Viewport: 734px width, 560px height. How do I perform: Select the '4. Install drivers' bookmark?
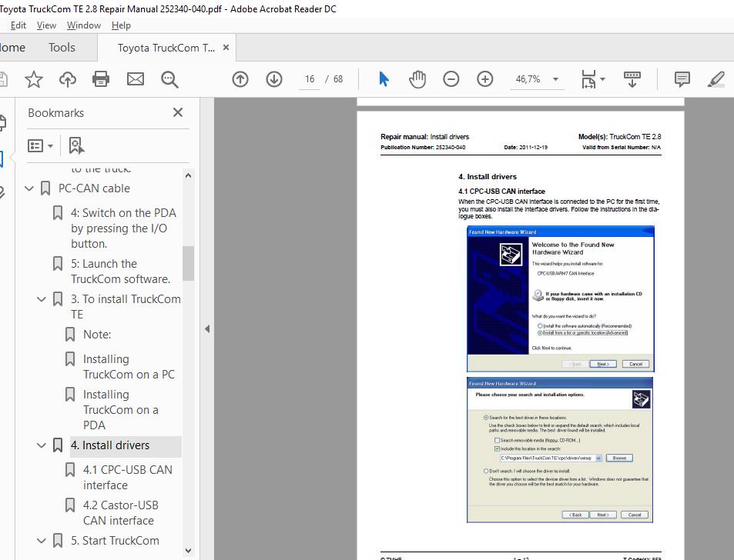110,445
